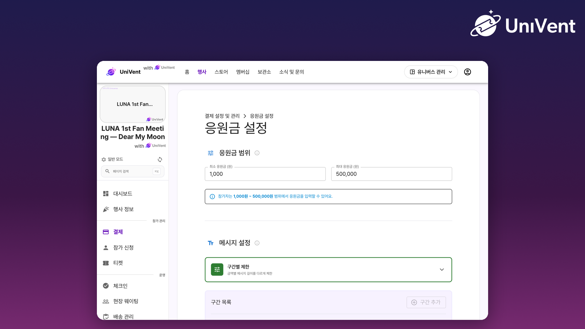Open the user account profile icon
This screenshot has width=585, height=329.
coord(467,72)
